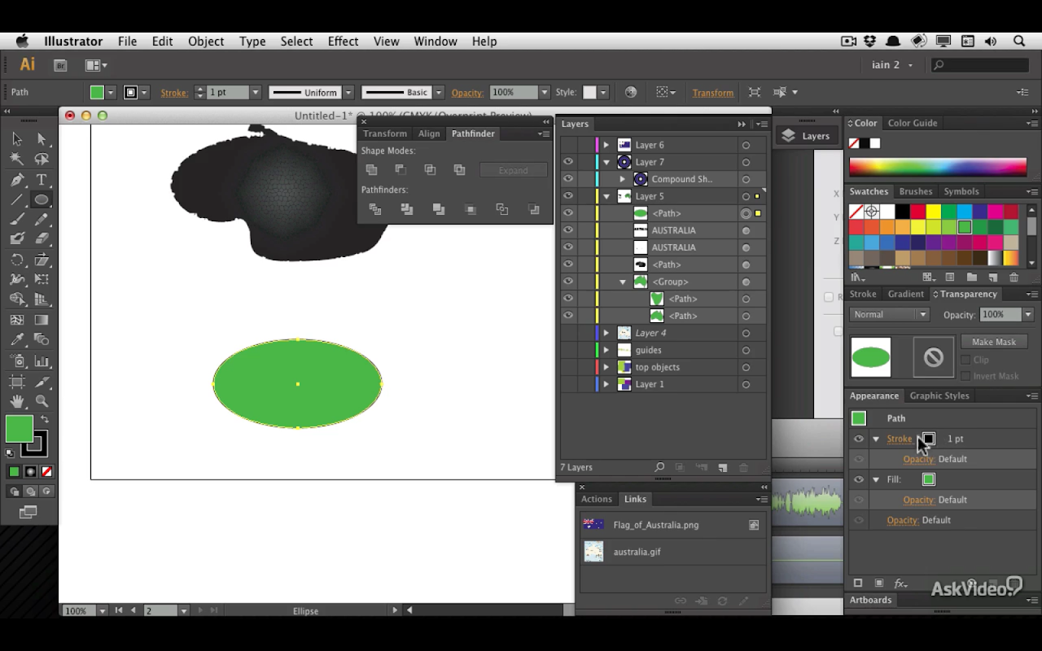
Task: Switch to the Graphic Styles tab
Action: pos(939,396)
